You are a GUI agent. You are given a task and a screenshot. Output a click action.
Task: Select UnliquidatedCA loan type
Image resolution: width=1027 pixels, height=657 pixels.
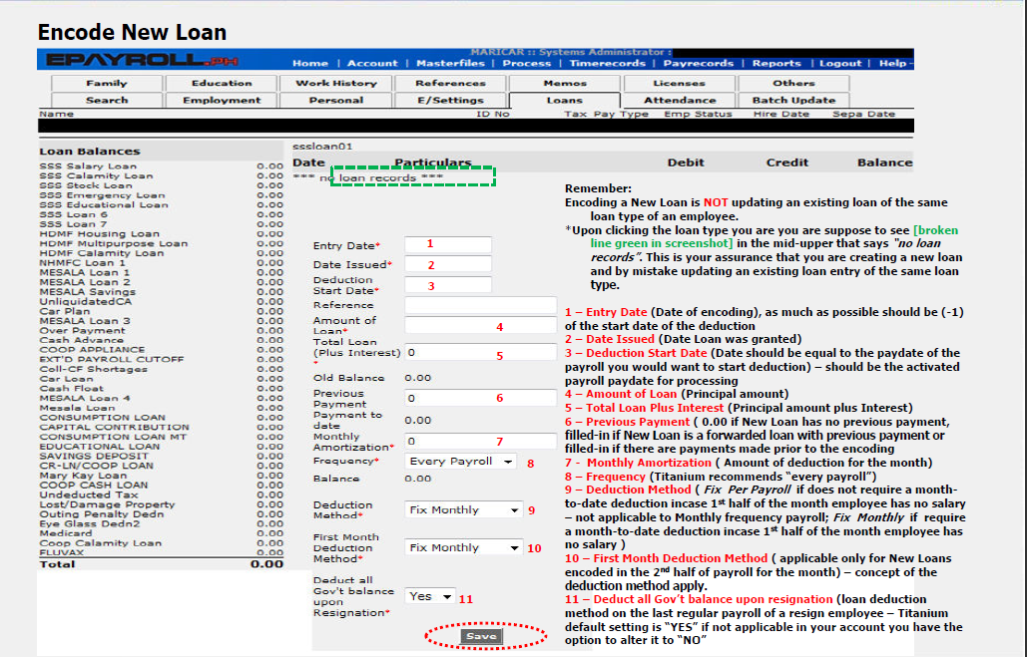tap(85, 302)
